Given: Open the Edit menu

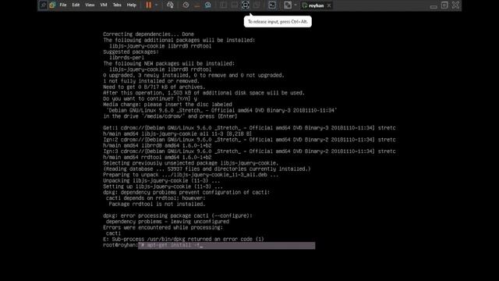Looking at the screenshot, I should tap(76, 5).
